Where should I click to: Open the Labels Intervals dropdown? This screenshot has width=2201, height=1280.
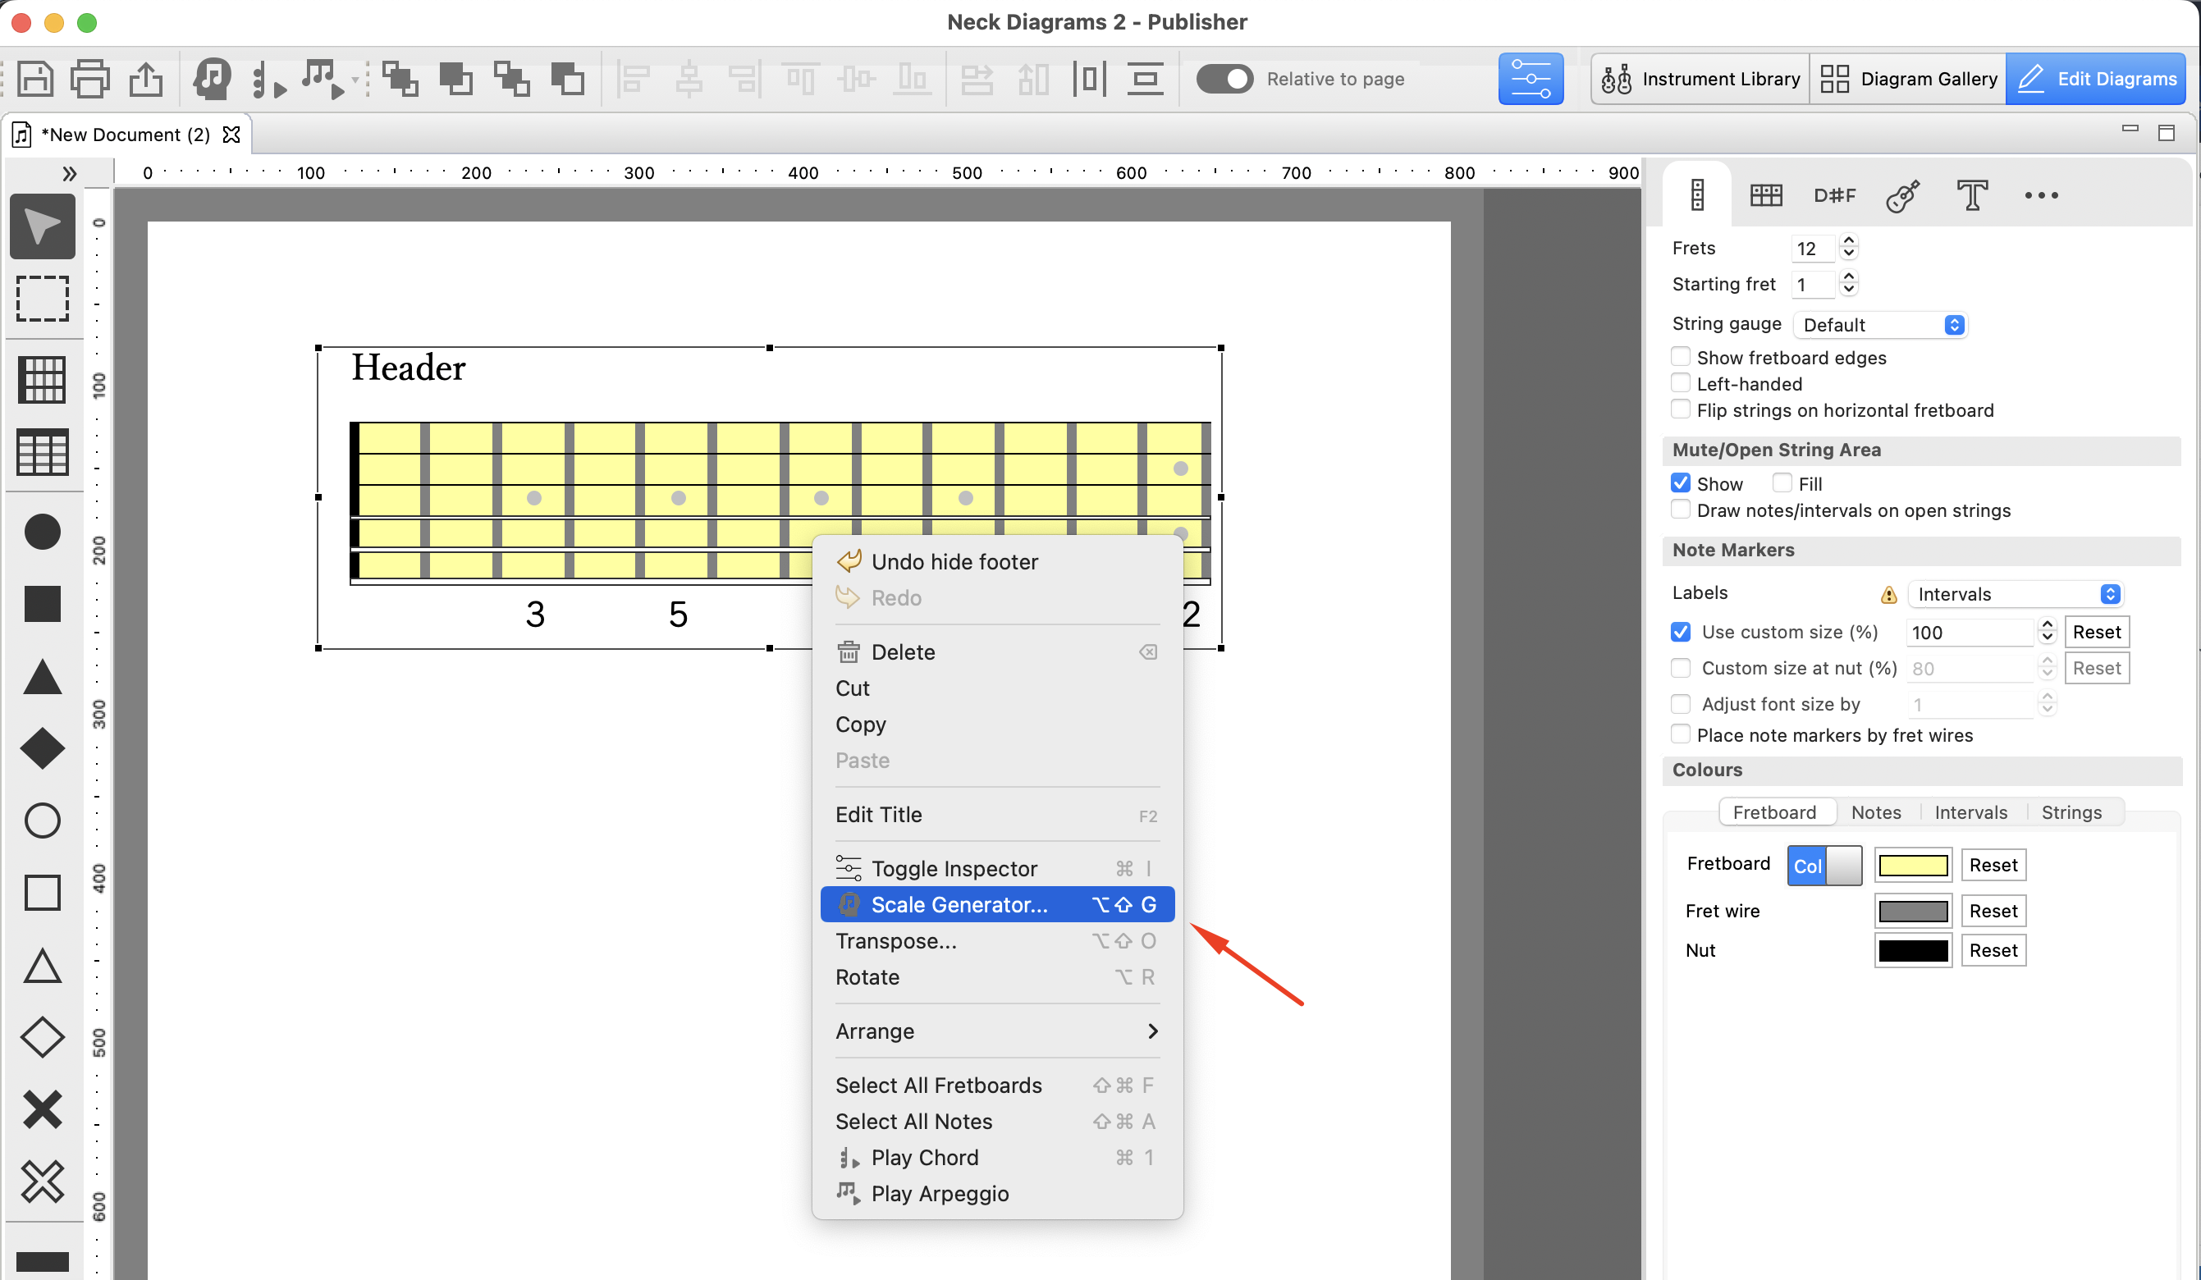coord(2015,594)
